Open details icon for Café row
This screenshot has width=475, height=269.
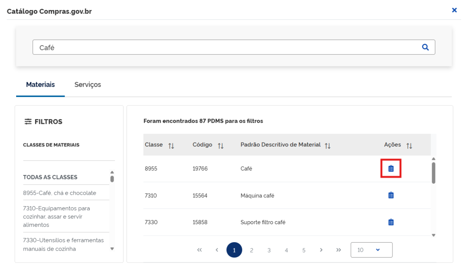coord(391,168)
